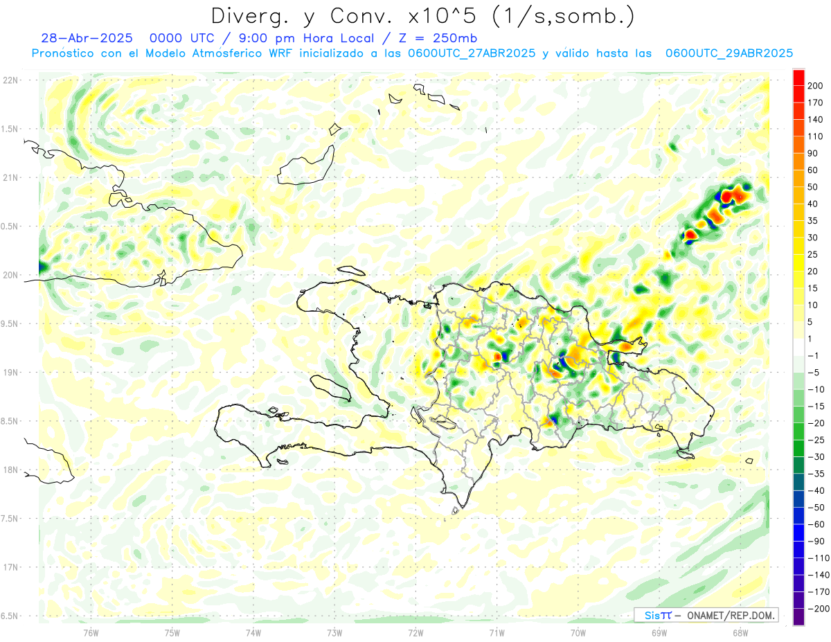Screen dimensions: 831x642
Task: Click the '72W' longitude label
Action: pyautogui.click(x=415, y=632)
